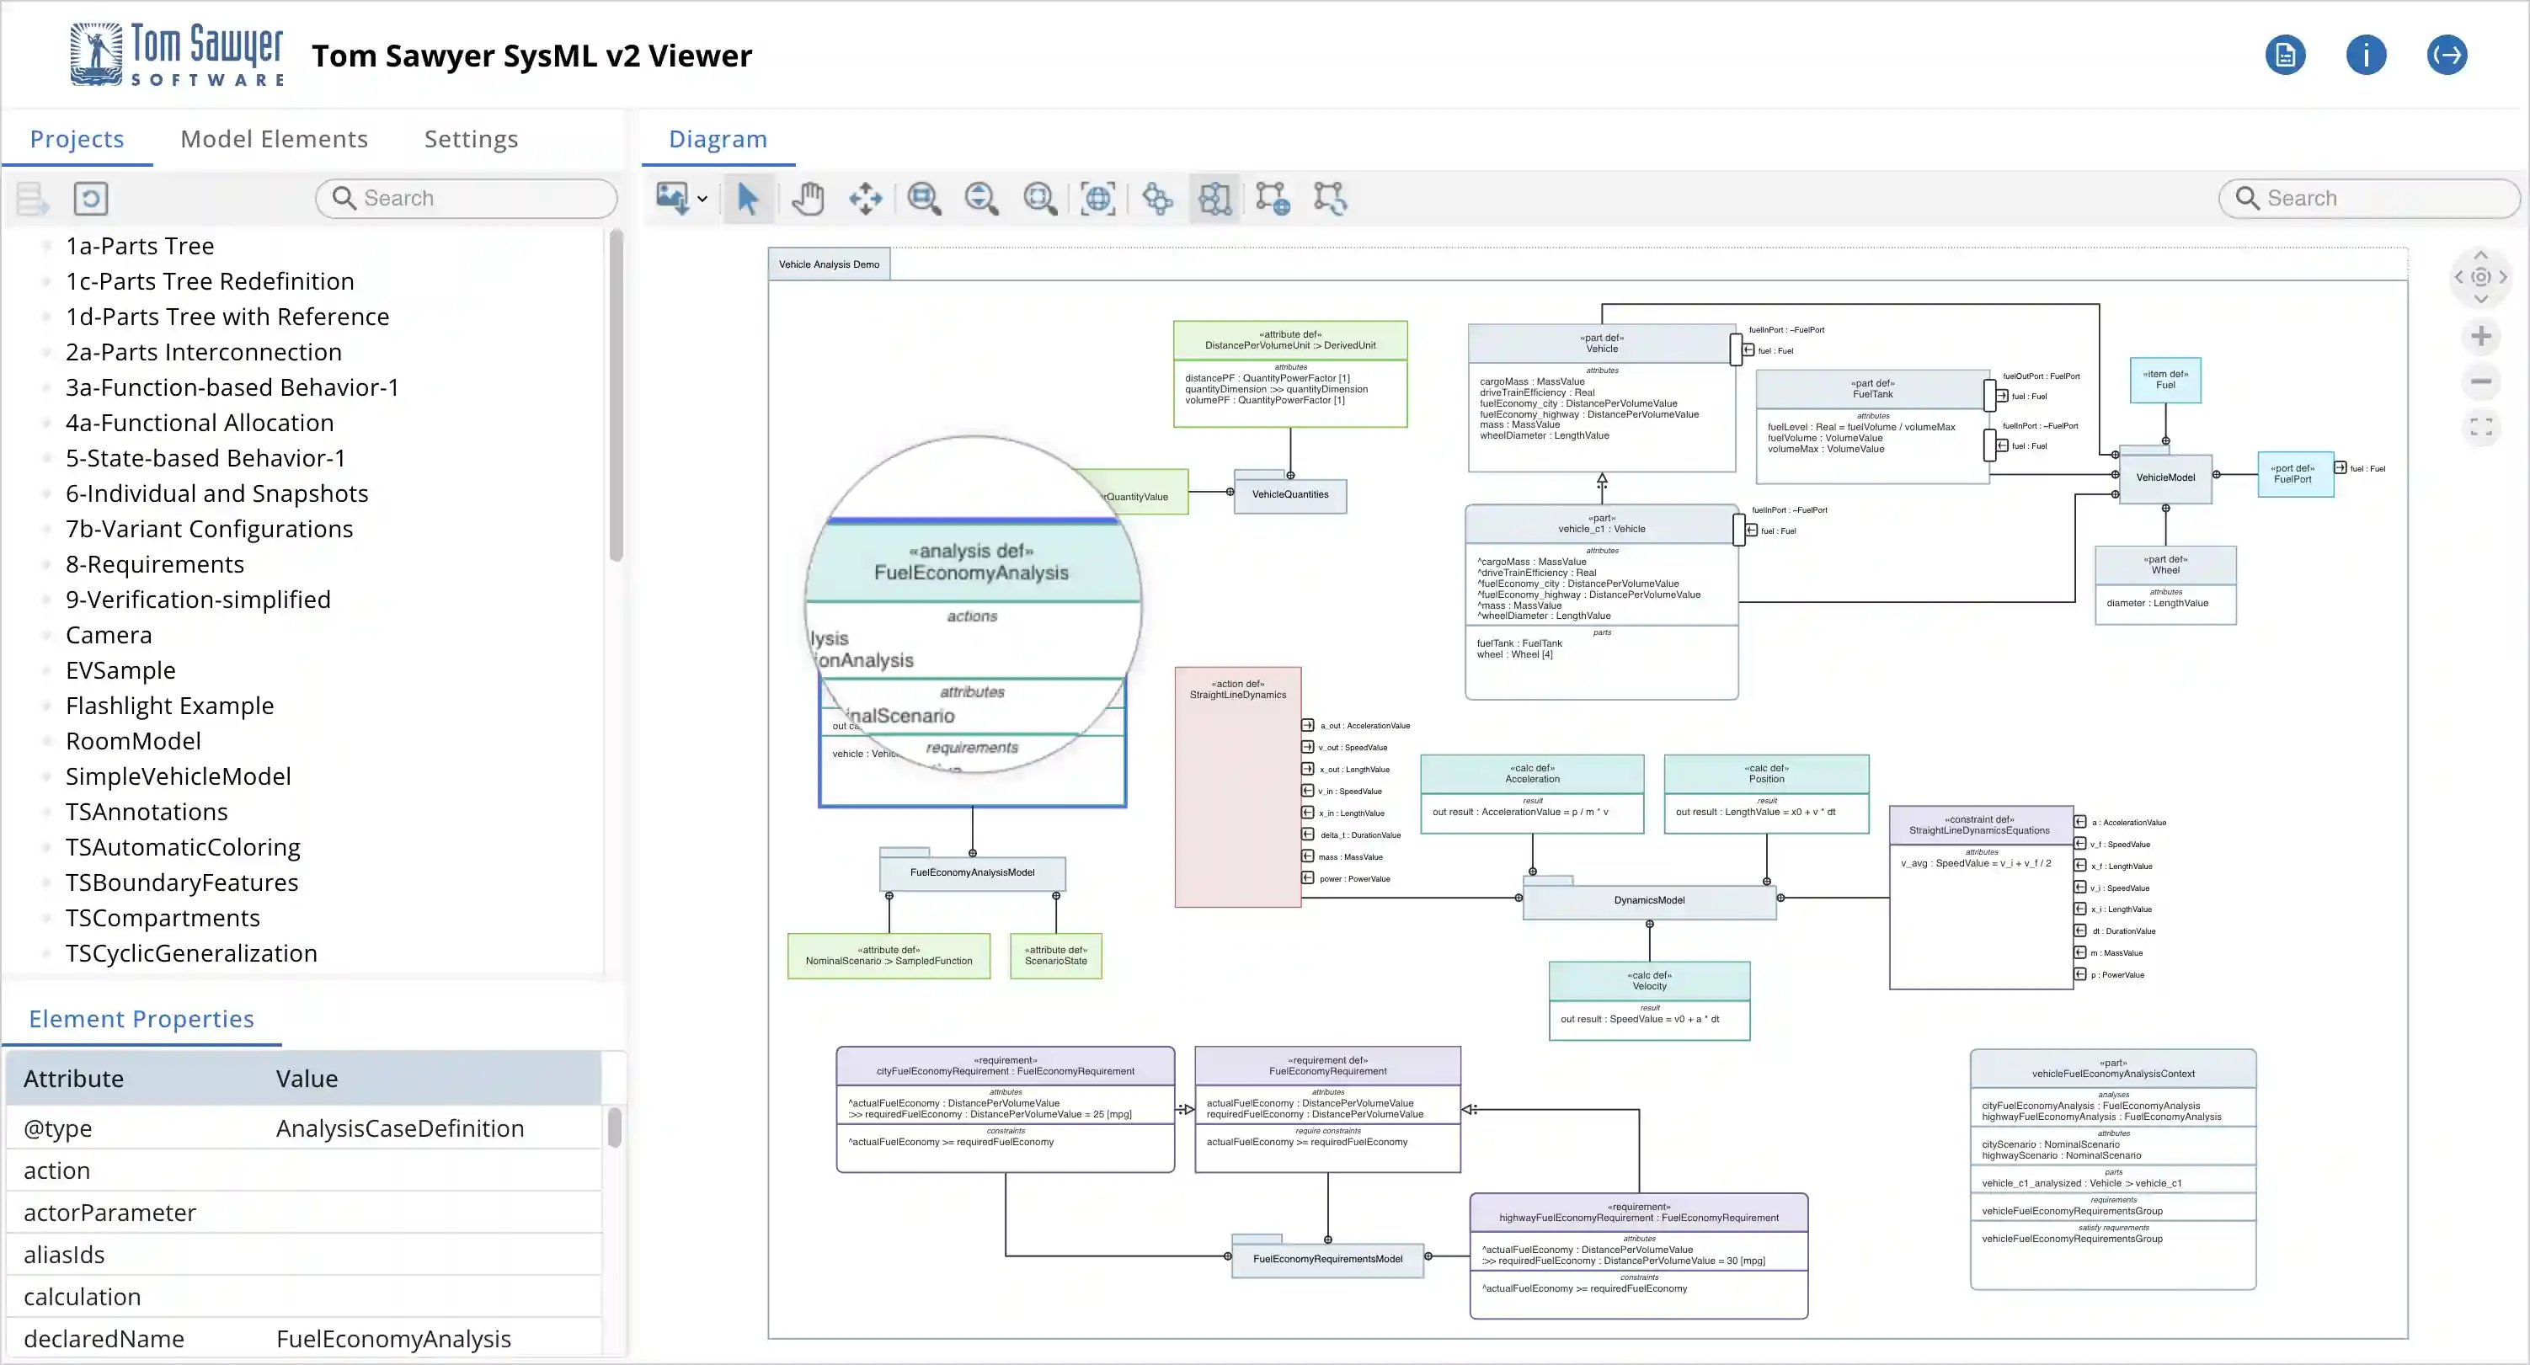Image resolution: width=2530 pixels, height=1365 pixels.
Task: Click the refresh projects icon
Action: tap(90, 199)
